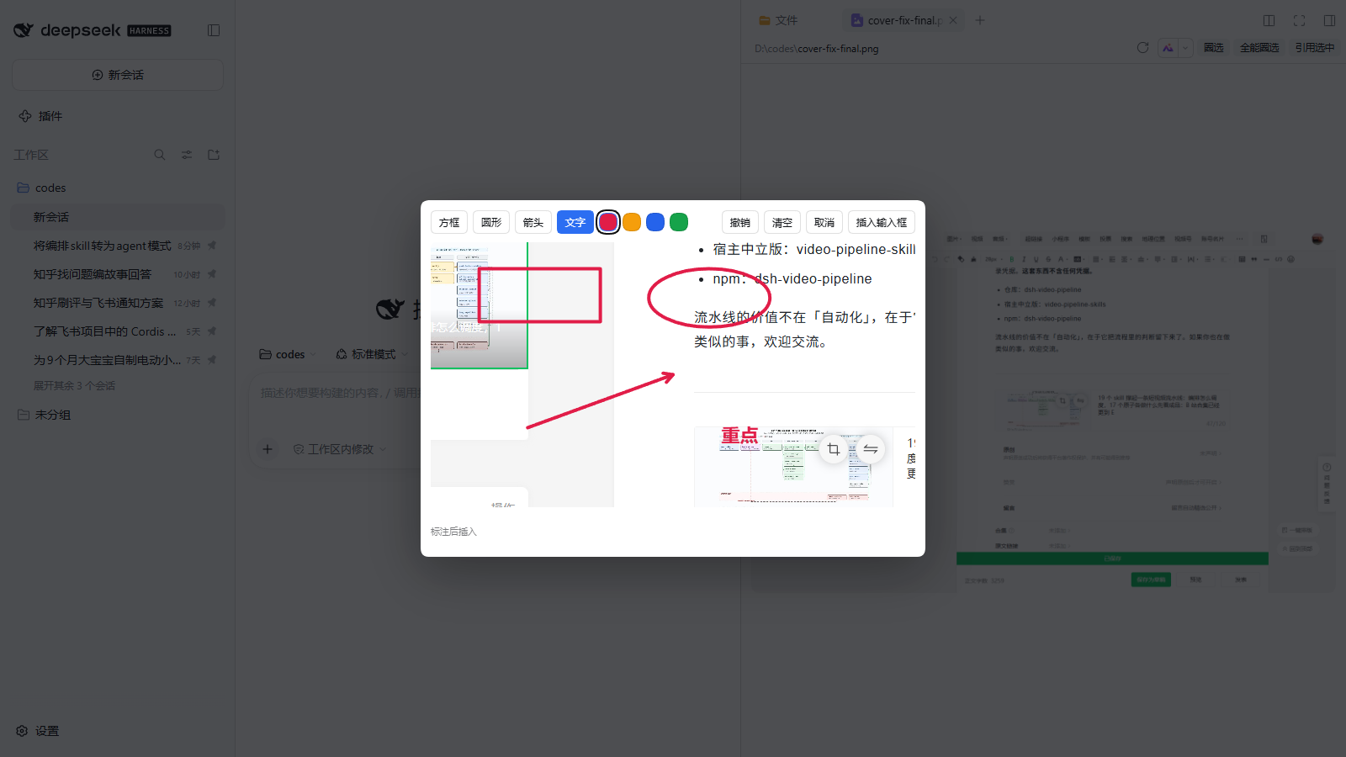Click 取消 cancel in annotation dialog

(x=824, y=222)
